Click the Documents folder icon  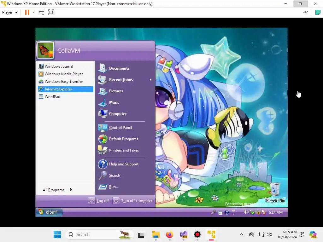click(x=103, y=68)
